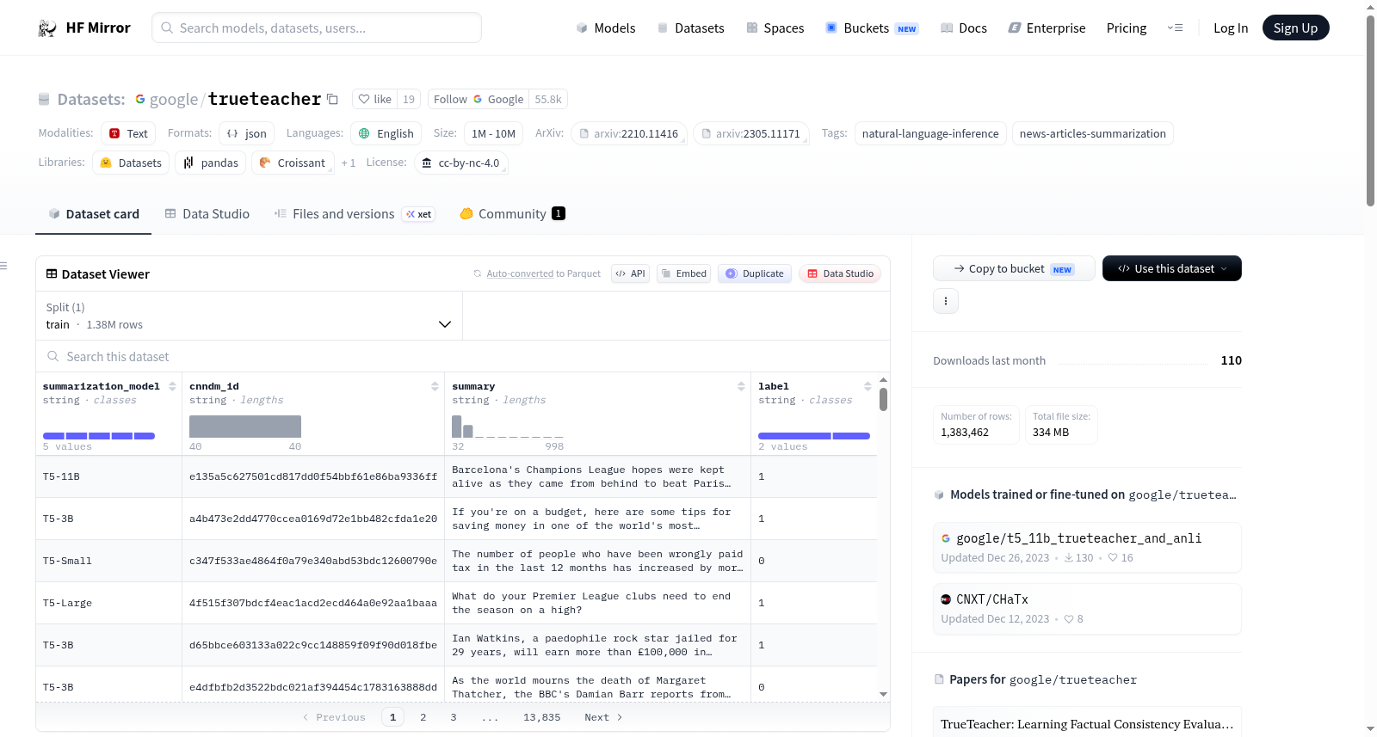Open the Auto-converted to Parquet link

tap(543, 273)
